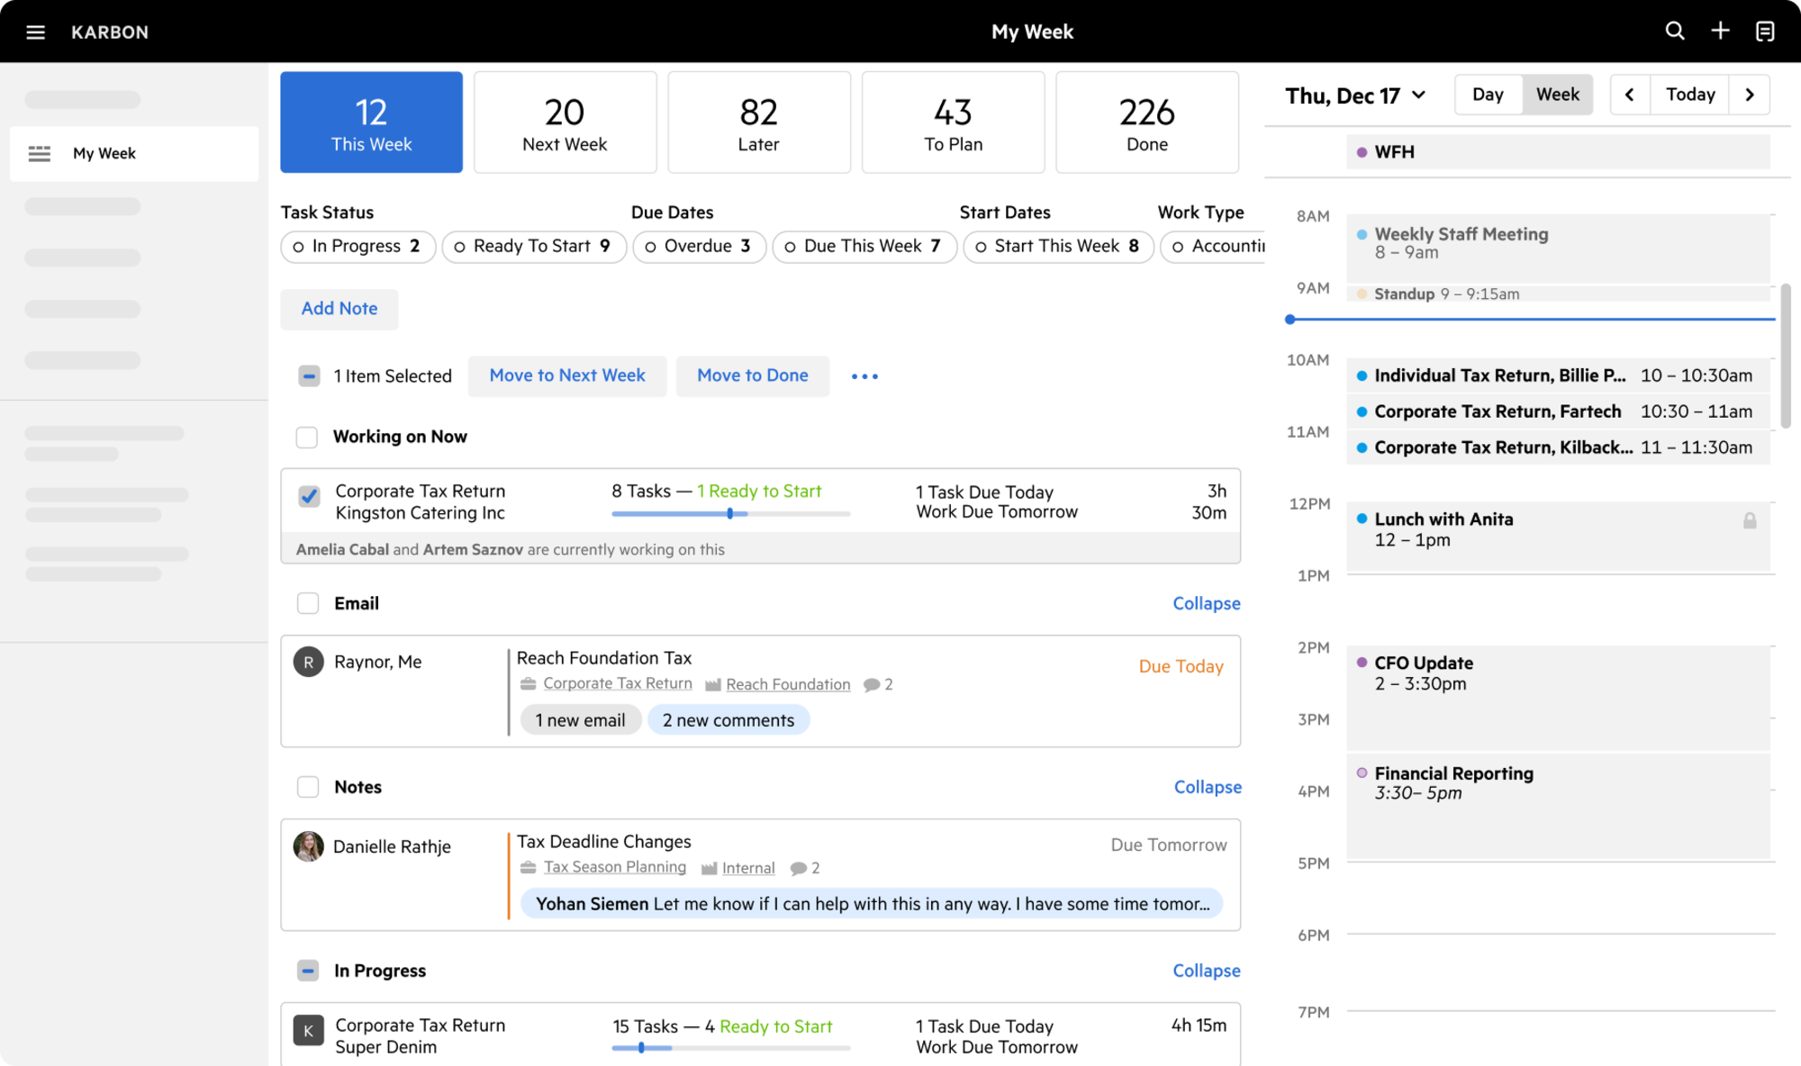Collapse the Email section
Viewport: 1801px width, 1066px height.
1206,603
